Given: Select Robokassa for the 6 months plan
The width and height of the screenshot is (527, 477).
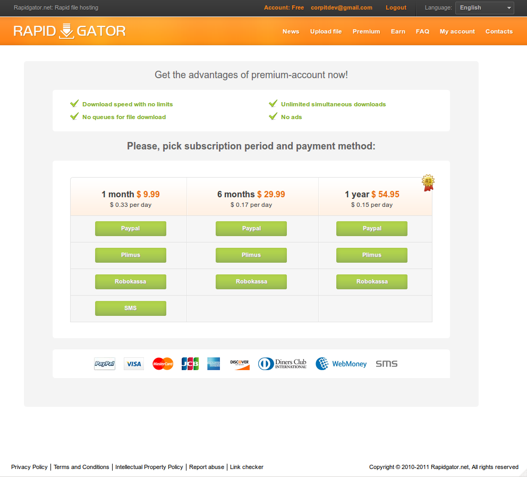Looking at the screenshot, I should click(x=251, y=281).
